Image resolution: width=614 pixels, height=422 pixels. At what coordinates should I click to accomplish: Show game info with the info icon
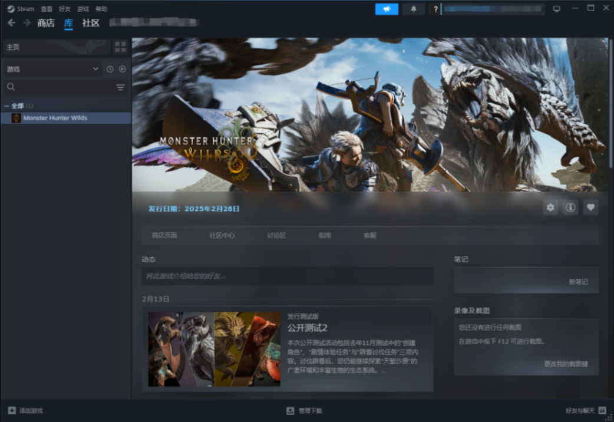pyautogui.click(x=570, y=207)
